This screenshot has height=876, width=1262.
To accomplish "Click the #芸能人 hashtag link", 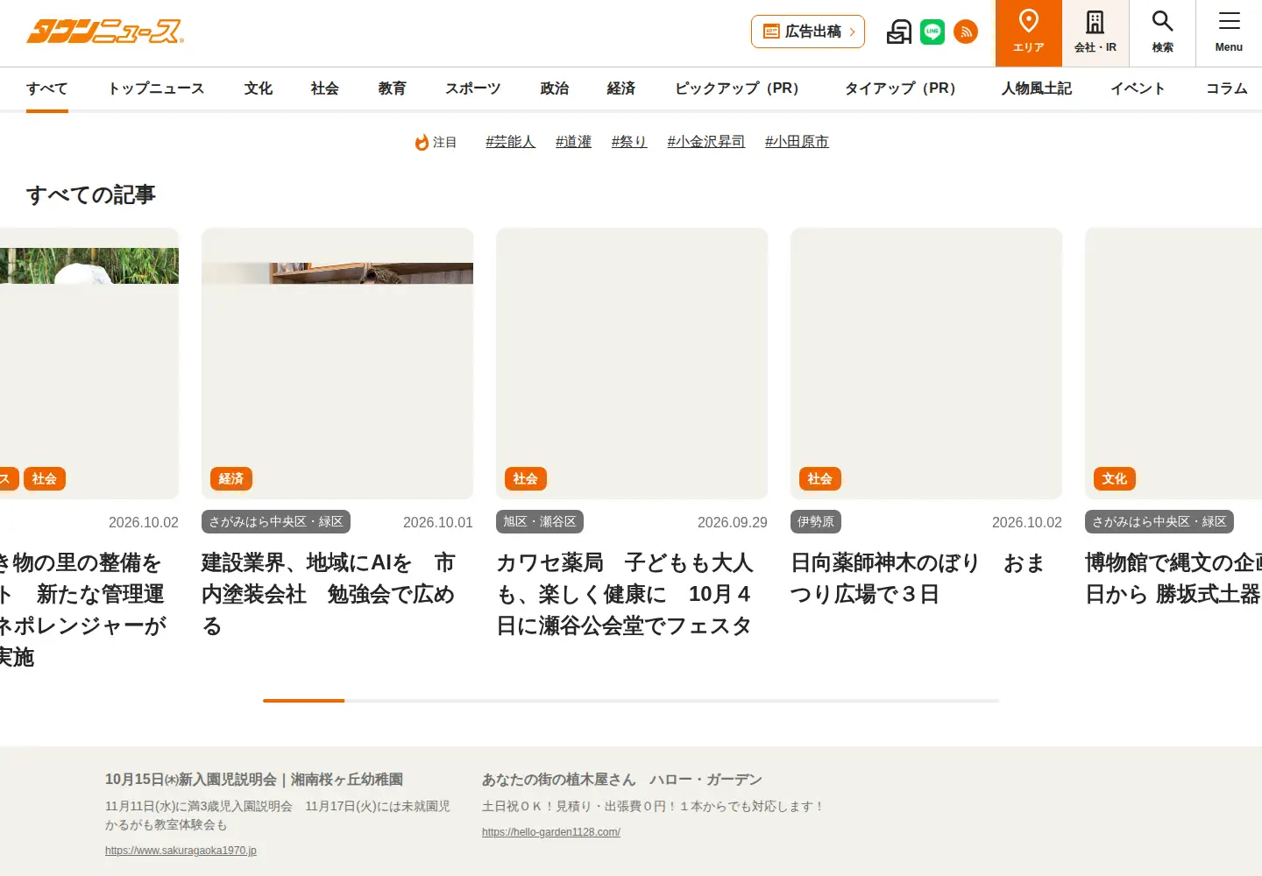I will click(x=511, y=141).
